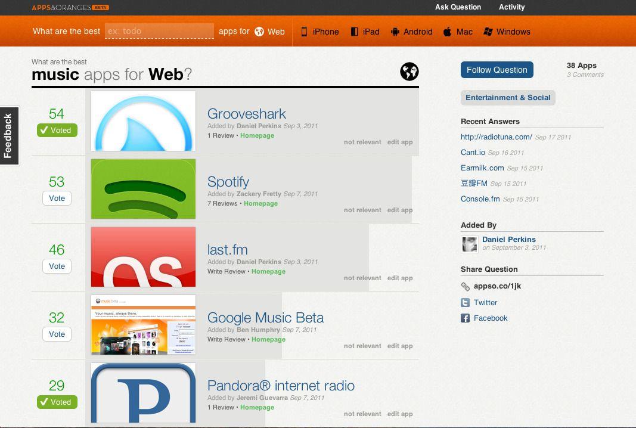The height and width of the screenshot is (428, 636).
Task: Open the Console.fm recent answer
Action: (x=480, y=199)
